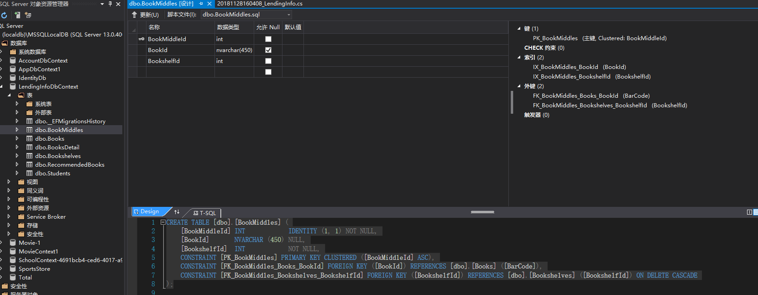758x295 pixels.
Task: Click the dbo.BooksDetail table icon
Action: click(x=30, y=147)
